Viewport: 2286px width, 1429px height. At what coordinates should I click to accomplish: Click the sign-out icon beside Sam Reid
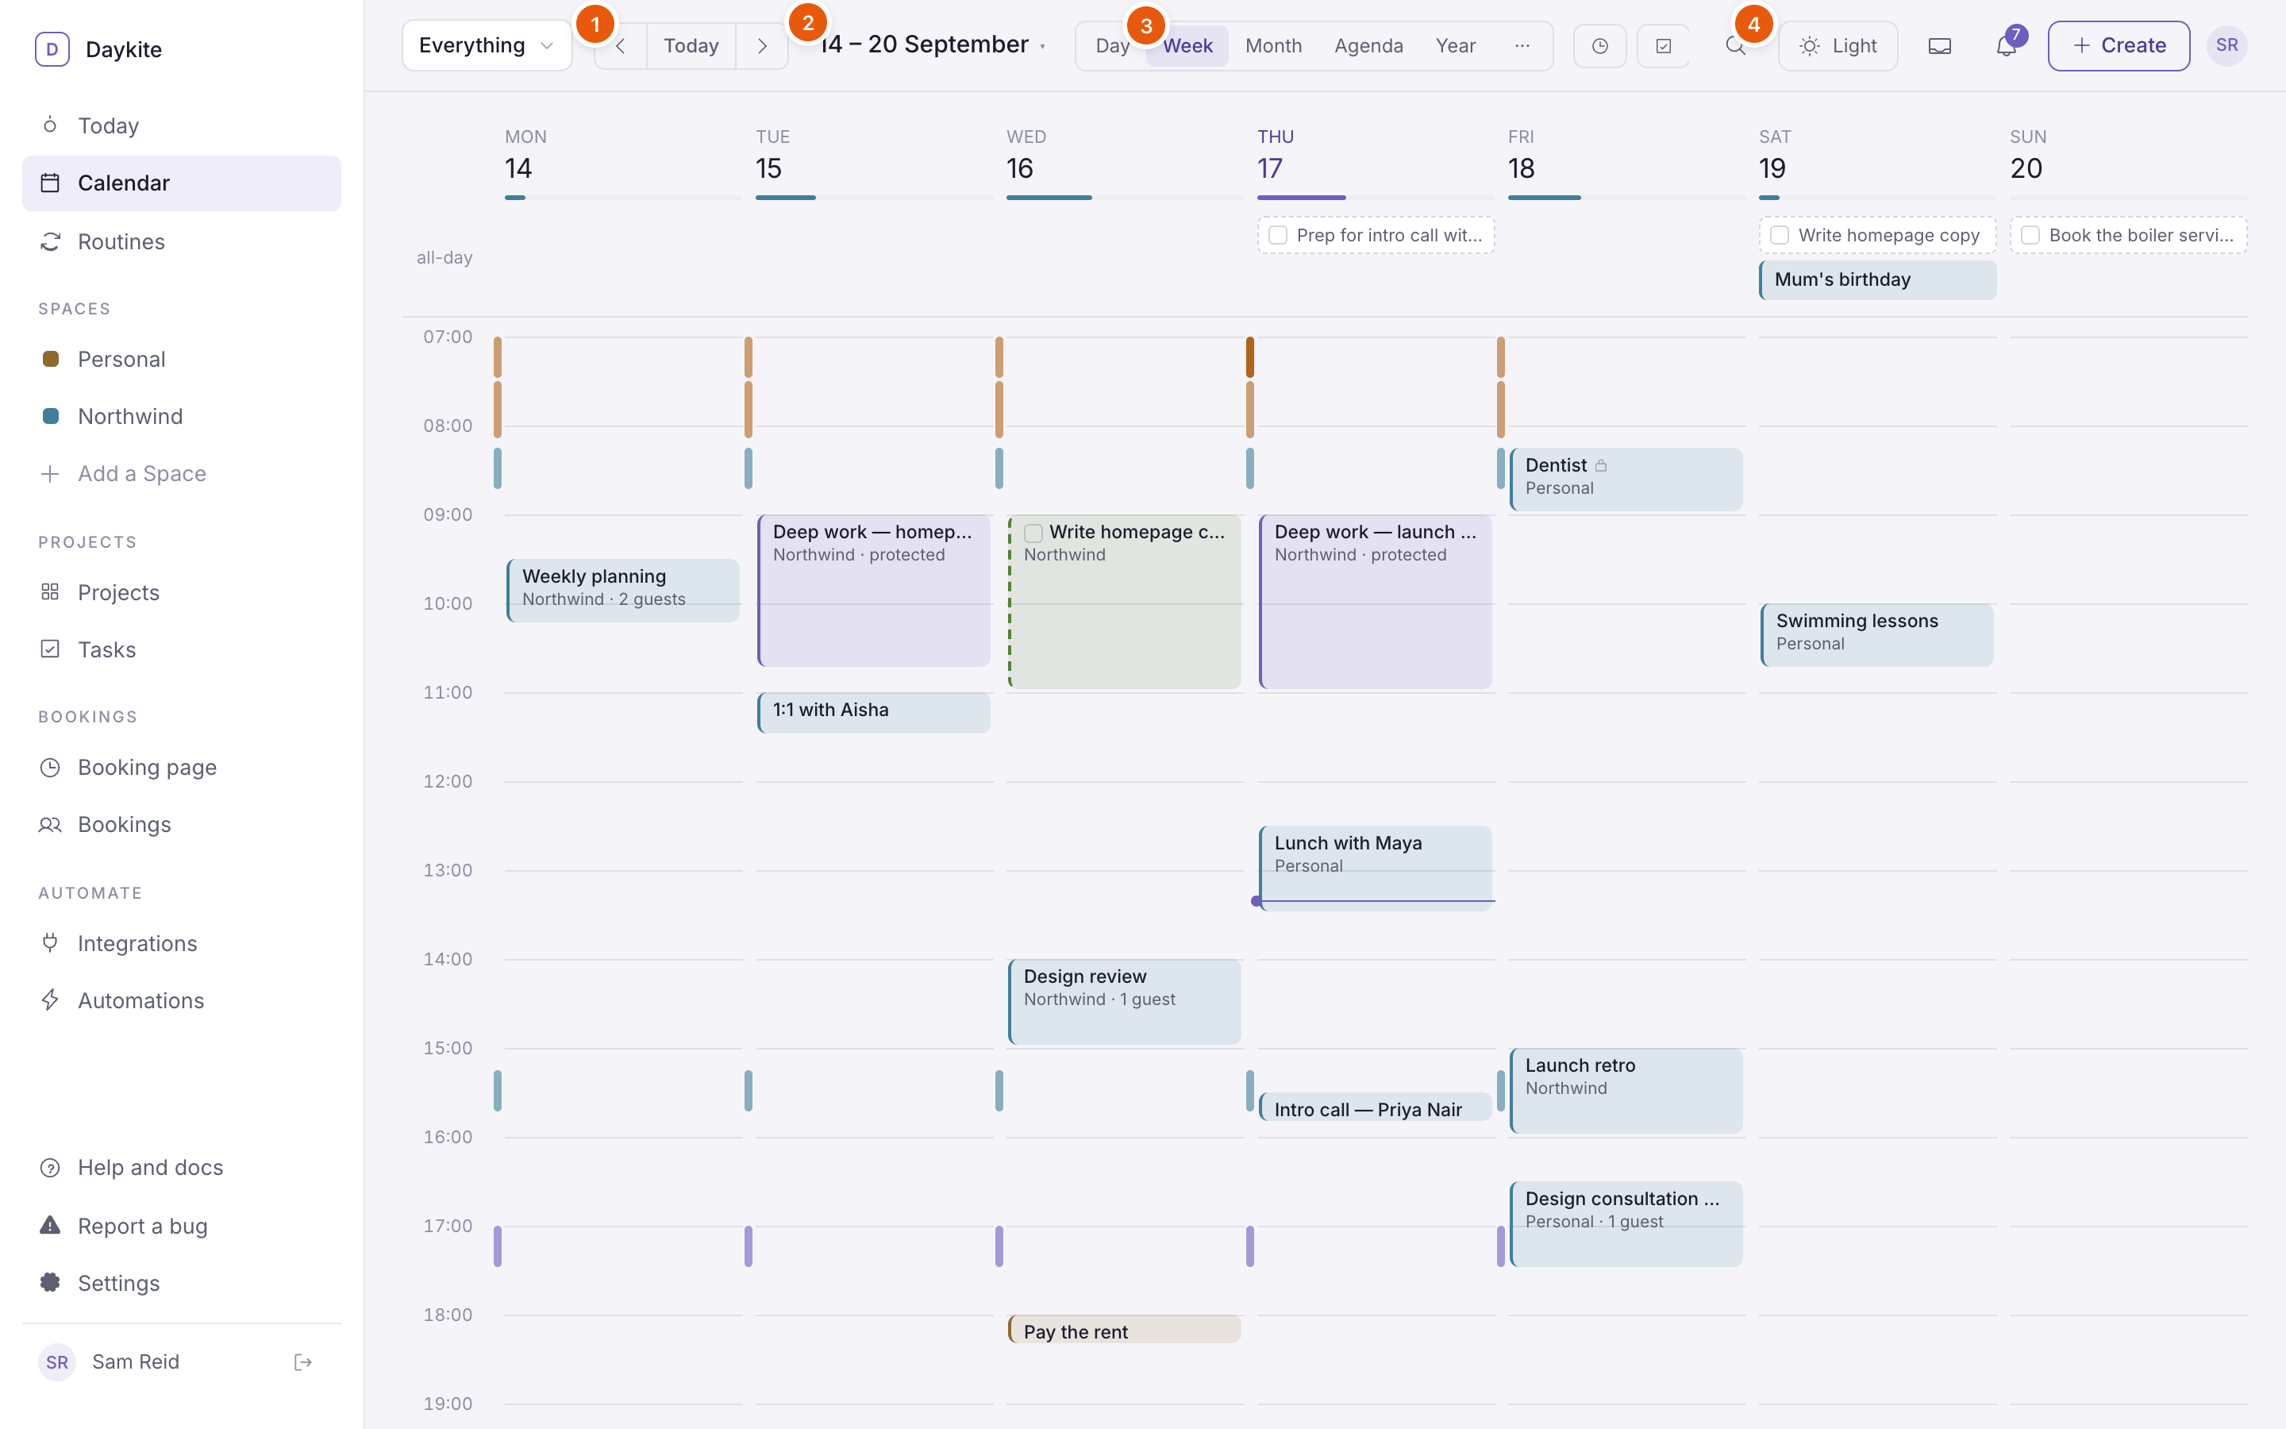tap(303, 1362)
